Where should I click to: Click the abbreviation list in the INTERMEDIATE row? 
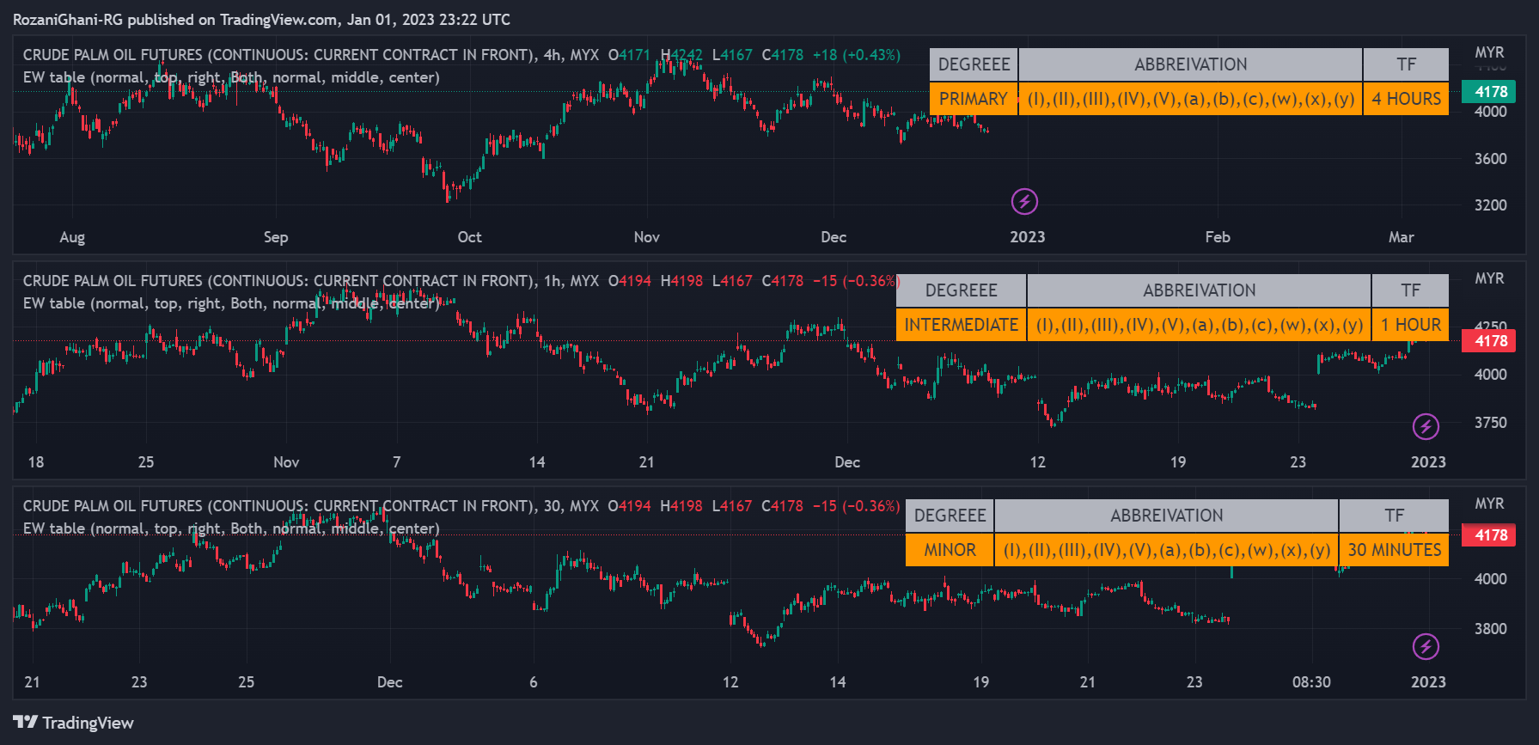click(x=1199, y=325)
